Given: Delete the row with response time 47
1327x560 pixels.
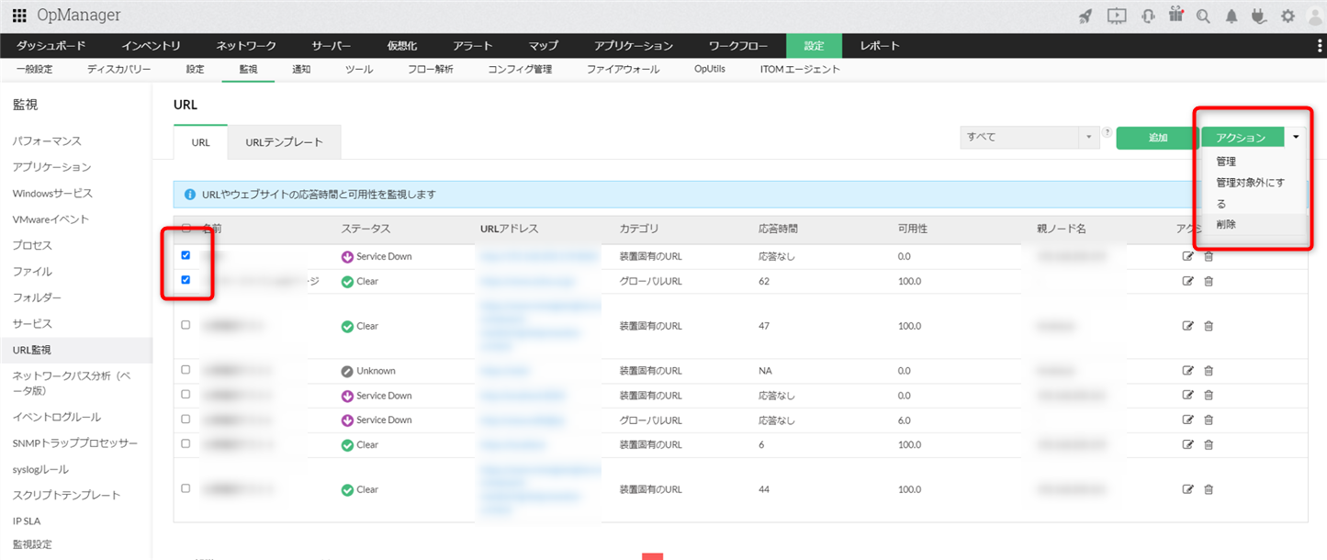Looking at the screenshot, I should pyautogui.click(x=1209, y=326).
